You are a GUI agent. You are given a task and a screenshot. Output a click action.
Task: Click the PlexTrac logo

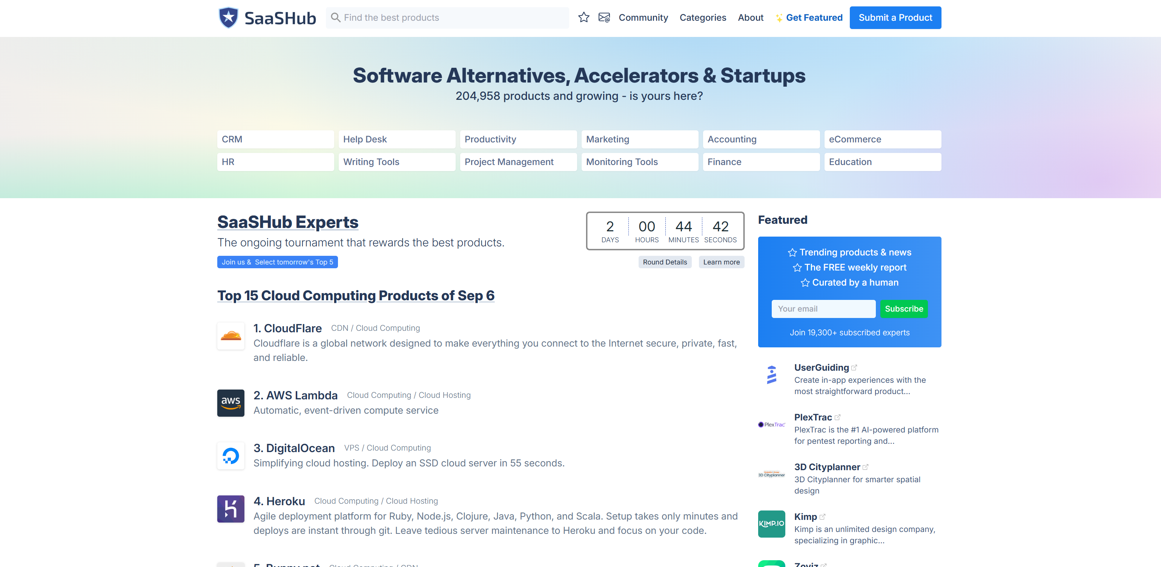pyautogui.click(x=772, y=424)
